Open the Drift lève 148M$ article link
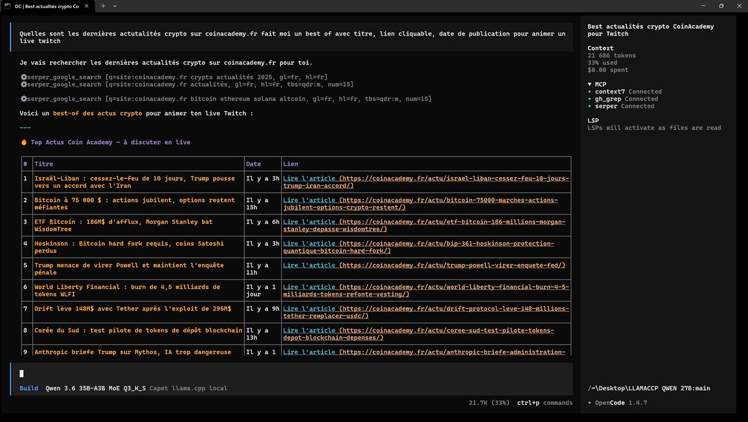748x422 pixels. point(426,312)
